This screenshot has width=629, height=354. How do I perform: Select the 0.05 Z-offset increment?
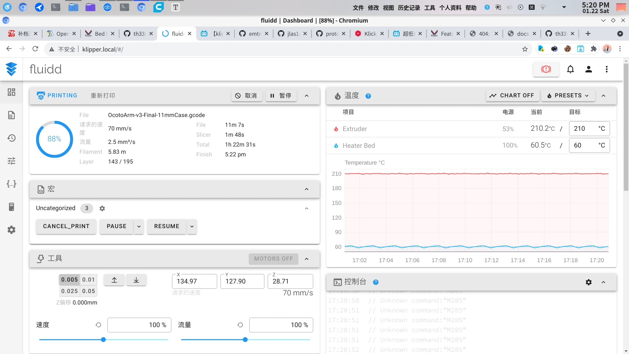click(88, 291)
